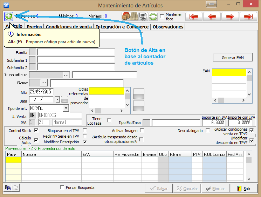Click the Familia description field
261x197 pixels.
click(x=76, y=52)
